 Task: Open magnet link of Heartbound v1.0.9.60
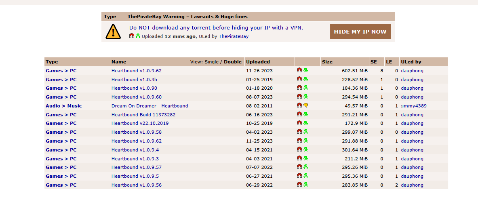pos(299,97)
